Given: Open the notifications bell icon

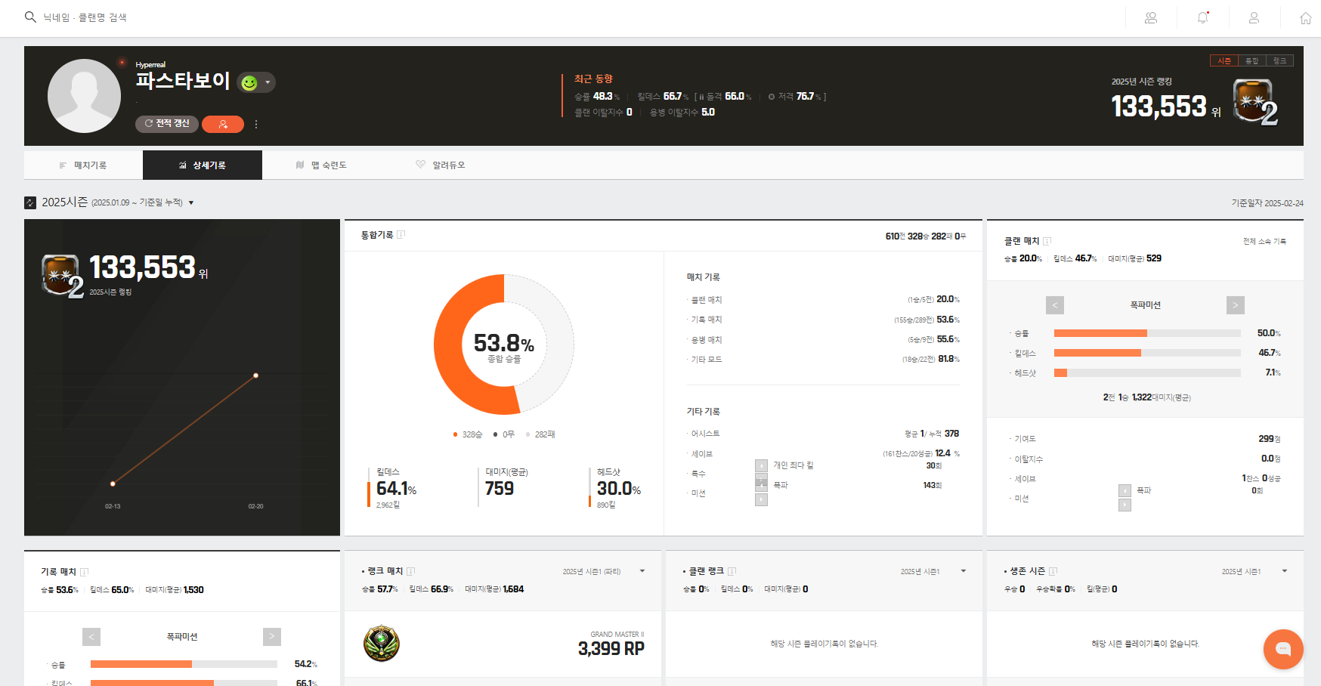Looking at the screenshot, I should point(1202,17).
